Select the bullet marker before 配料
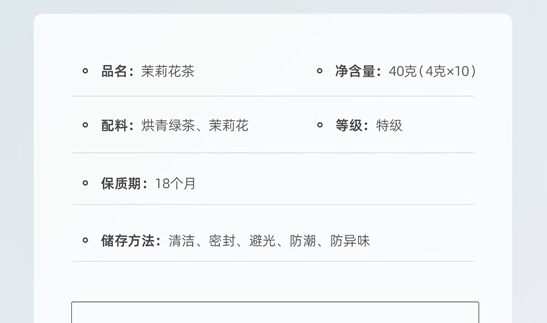The width and height of the screenshot is (547, 323). [x=85, y=125]
